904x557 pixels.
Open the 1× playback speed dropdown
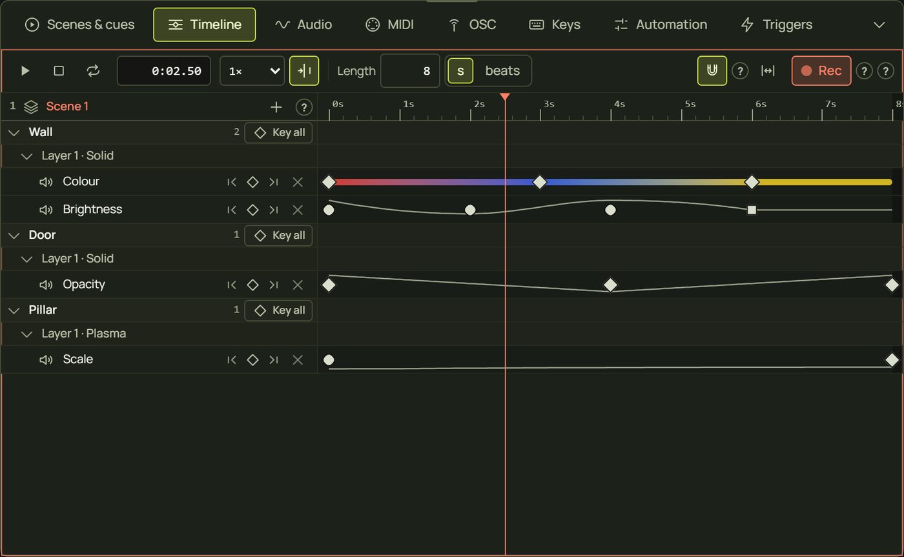(252, 71)
